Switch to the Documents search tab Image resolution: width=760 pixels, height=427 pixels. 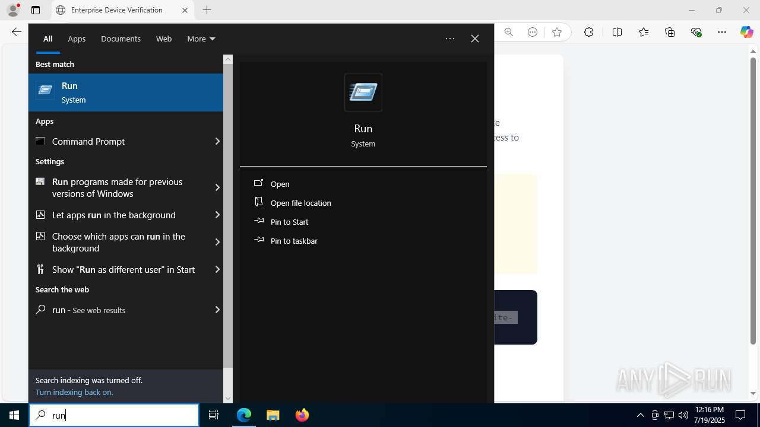(121, 39)
